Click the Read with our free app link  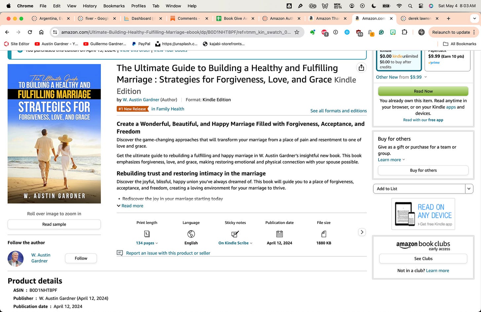[x=423, y=120]
